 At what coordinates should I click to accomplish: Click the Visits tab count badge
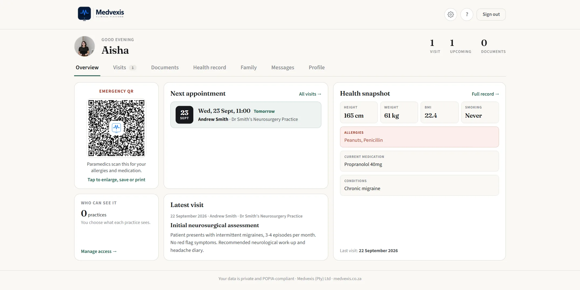[x=133, y=68]
